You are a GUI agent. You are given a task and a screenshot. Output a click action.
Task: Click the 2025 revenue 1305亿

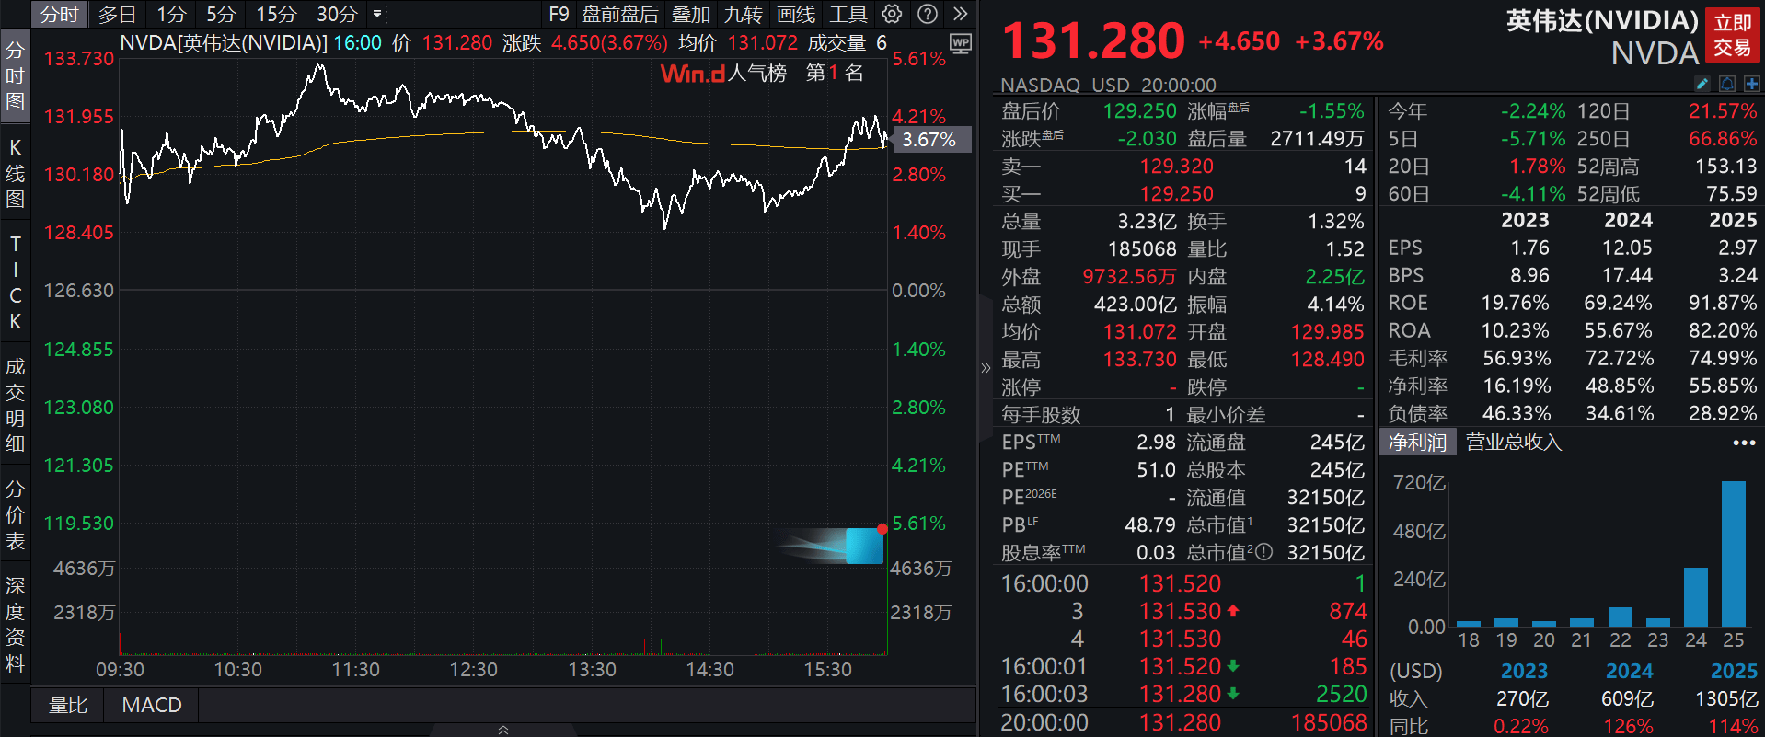click(1726, 699)
